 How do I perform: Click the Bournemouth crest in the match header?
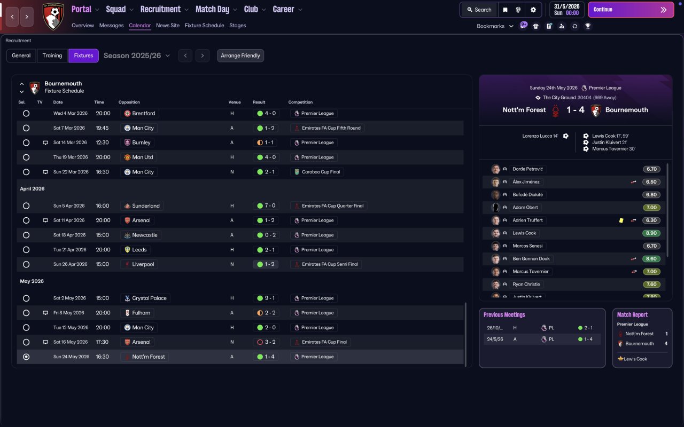click(596, 110)
